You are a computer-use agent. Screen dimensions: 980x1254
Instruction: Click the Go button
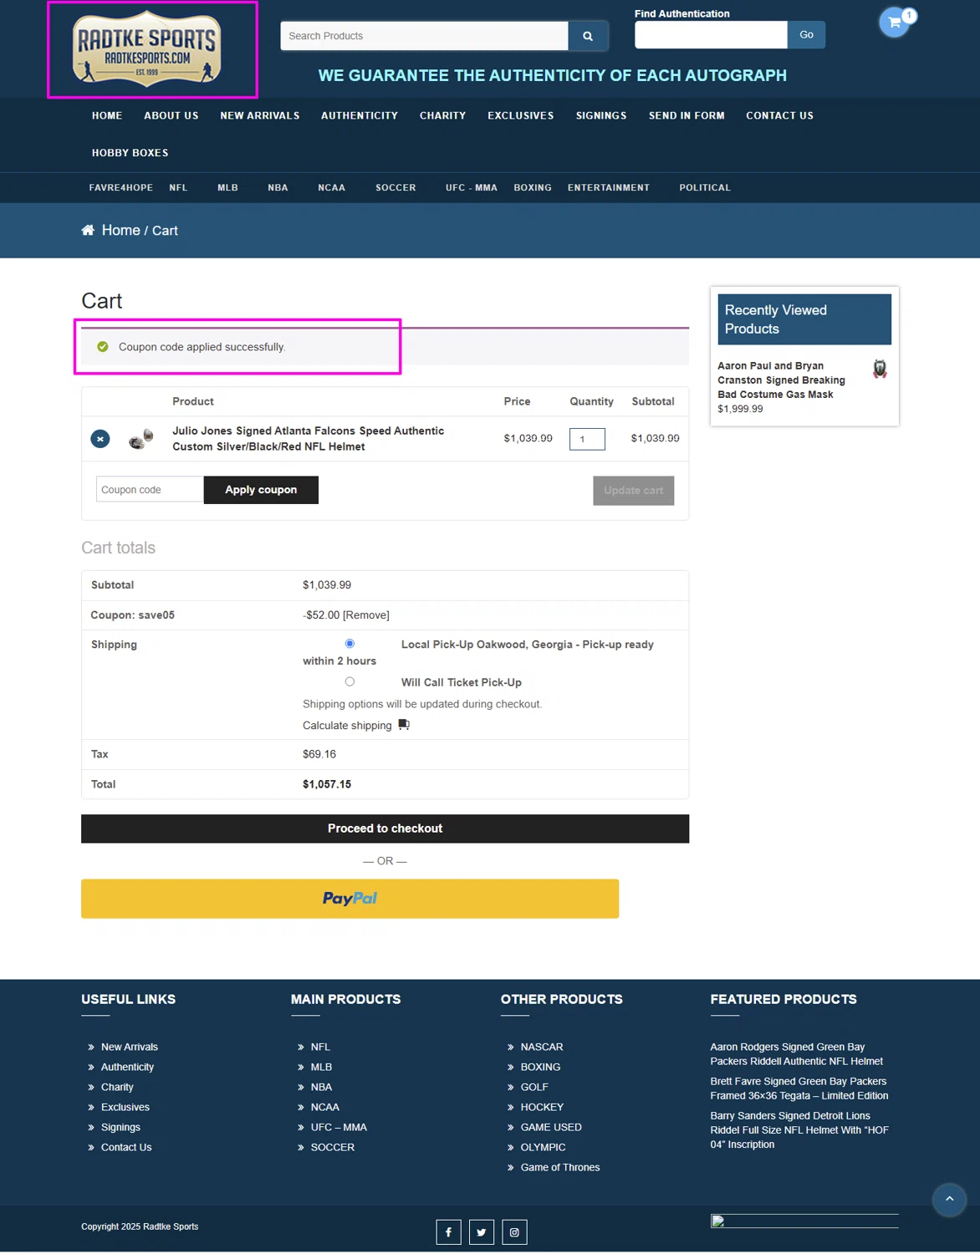[806, 34]
